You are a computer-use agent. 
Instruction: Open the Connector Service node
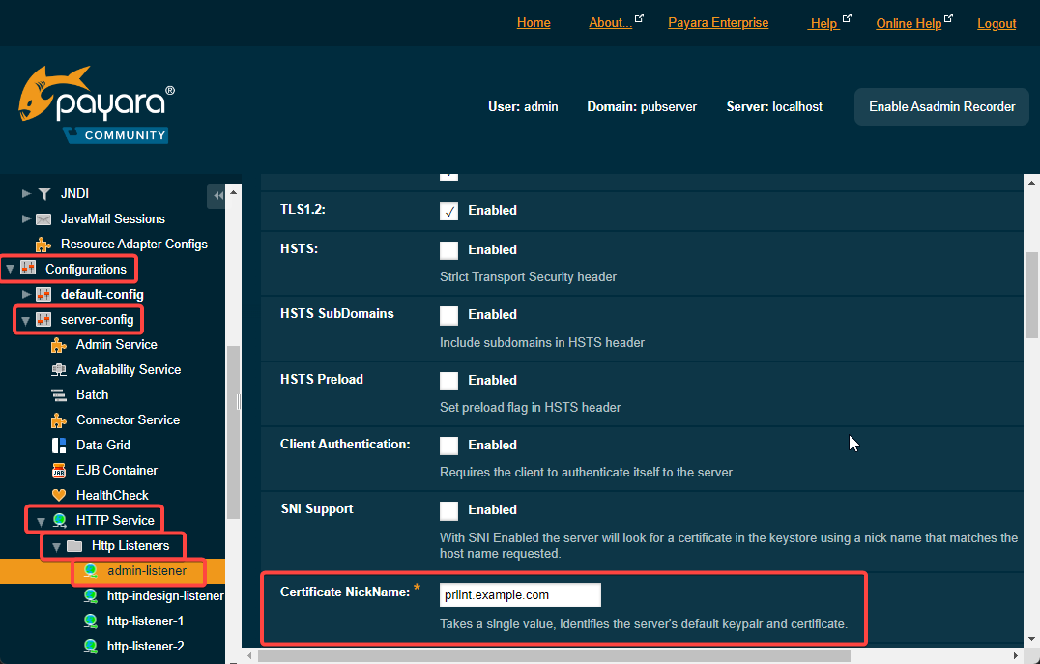point(128,420)
